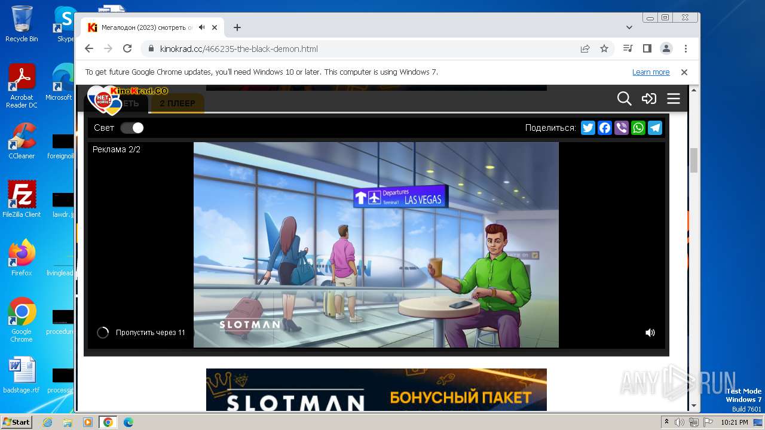Screen dimensions: 765x430
Task: Open site search magnifier
Action: coord(624,99)
